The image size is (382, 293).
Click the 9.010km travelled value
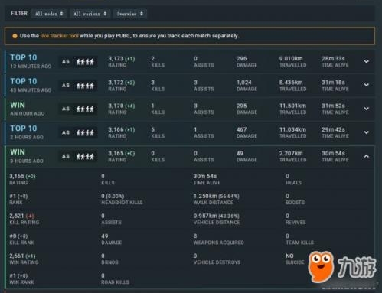(x=291, y=59)
